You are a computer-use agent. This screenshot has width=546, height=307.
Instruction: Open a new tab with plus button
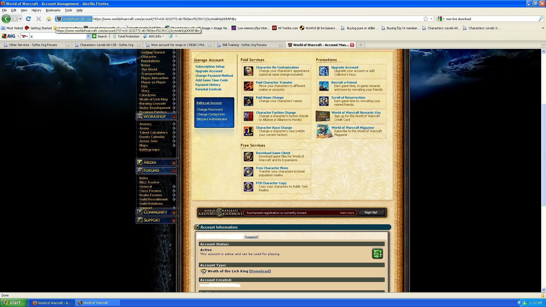[x=361, y=45]
